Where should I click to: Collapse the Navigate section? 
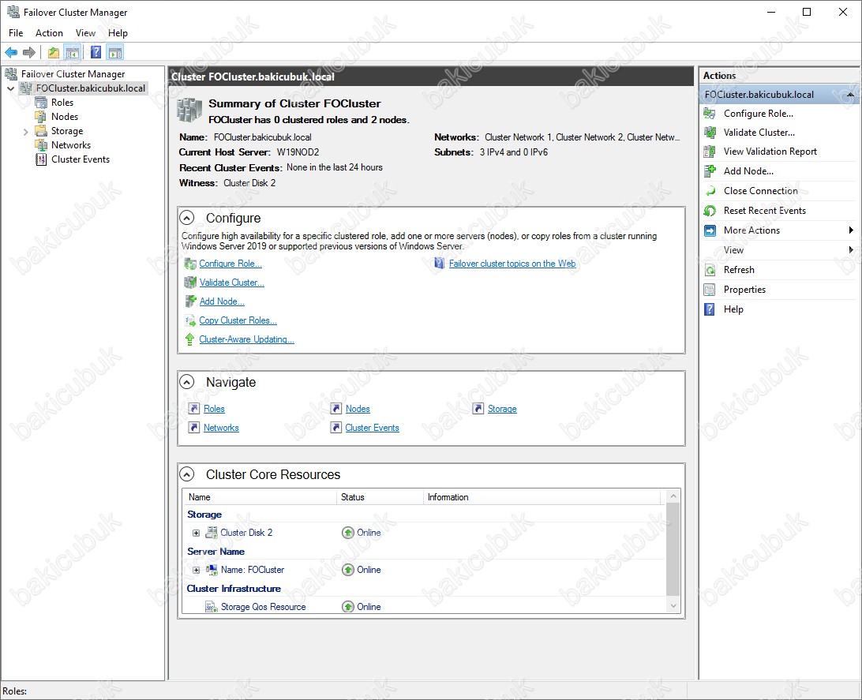[187, 382]
